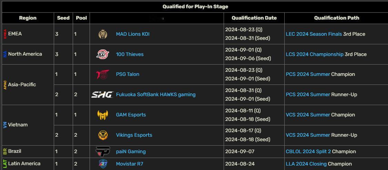Follow the CBLOL 2024 Split 2 link

point(308,151)
